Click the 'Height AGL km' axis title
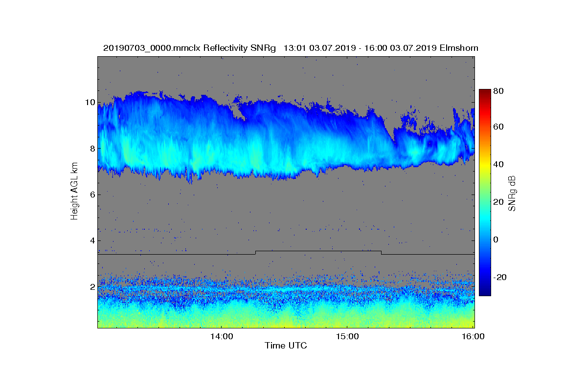 74,192
